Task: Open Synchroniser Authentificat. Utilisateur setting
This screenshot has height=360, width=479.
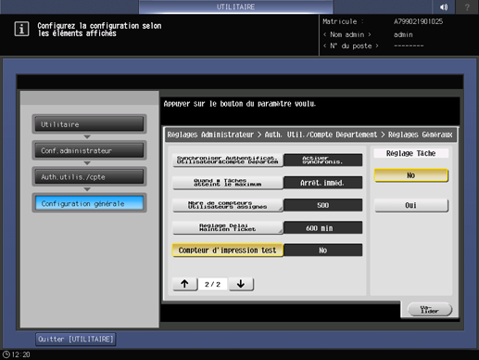Action: click(x=228, y=160)
